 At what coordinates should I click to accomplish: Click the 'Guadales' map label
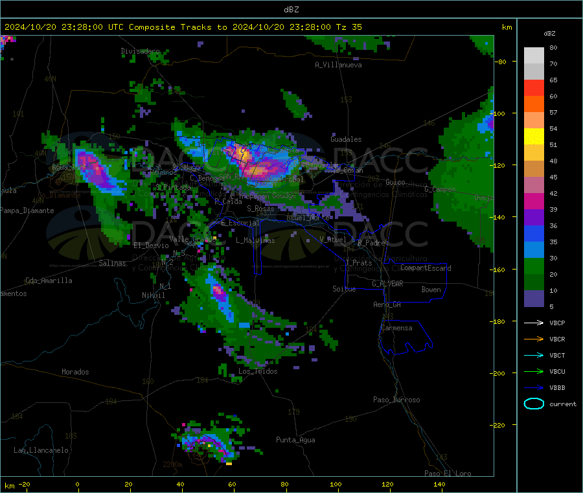point(346,139)
